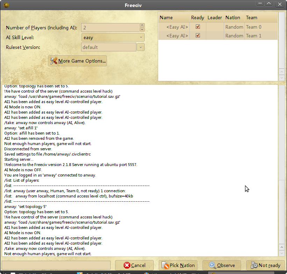This screenshot has width=287, height=274.
Task: Click log line 'AI Mode is now OFF.'
Action: [23, 170]
